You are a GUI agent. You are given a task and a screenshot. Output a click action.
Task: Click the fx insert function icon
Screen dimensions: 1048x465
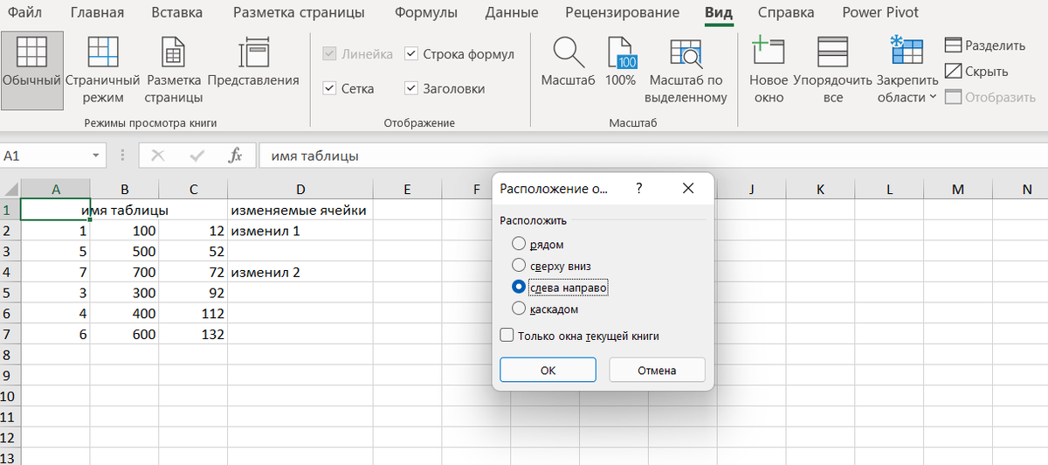[x=235, y=156]
